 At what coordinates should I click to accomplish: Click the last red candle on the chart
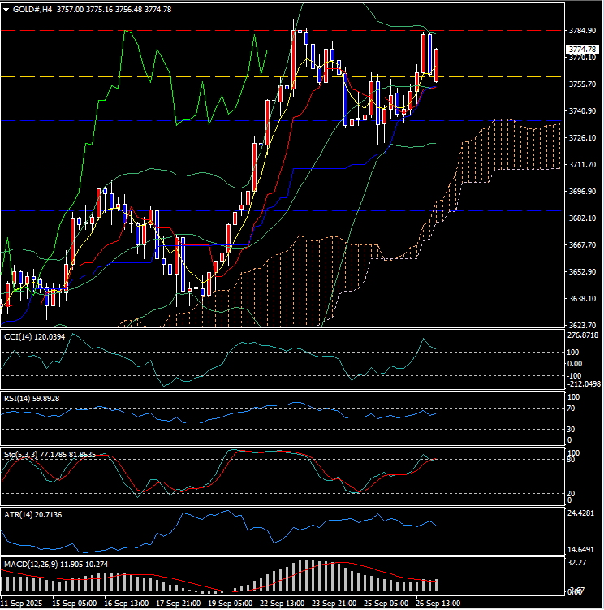[437, 65]
